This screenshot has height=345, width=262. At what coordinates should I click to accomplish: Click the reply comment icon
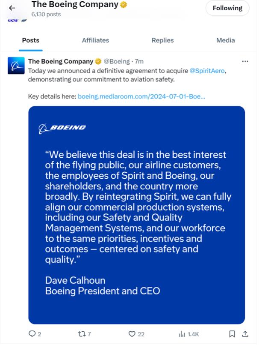point(32,334)
